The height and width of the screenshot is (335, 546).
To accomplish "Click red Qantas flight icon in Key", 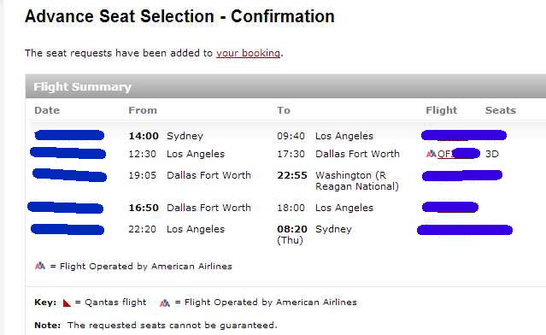I will (67, 303).
